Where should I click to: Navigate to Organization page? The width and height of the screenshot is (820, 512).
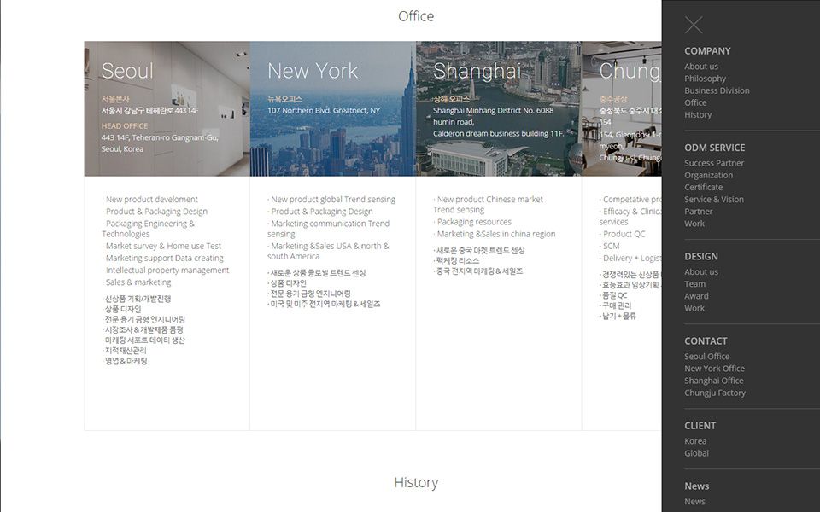pos(708,175)
